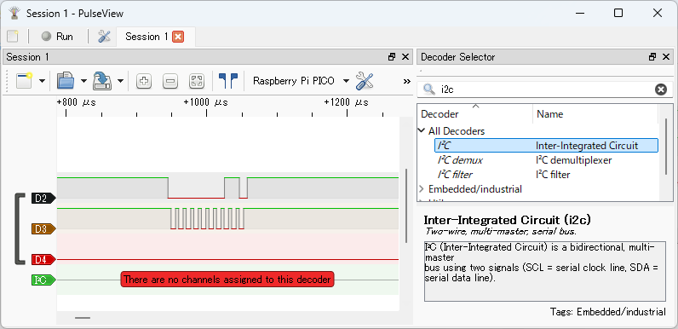Screen dimensions: 678x329
Task: Click the +800 µs time ruler mark
Action: point(76,102)
